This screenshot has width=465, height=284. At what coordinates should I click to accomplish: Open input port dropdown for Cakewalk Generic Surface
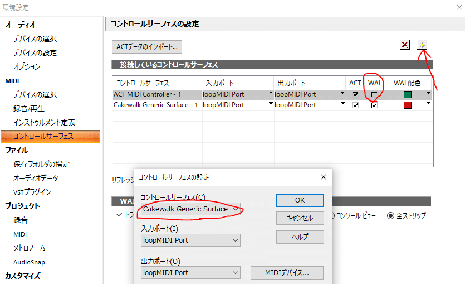coord(271,104)
